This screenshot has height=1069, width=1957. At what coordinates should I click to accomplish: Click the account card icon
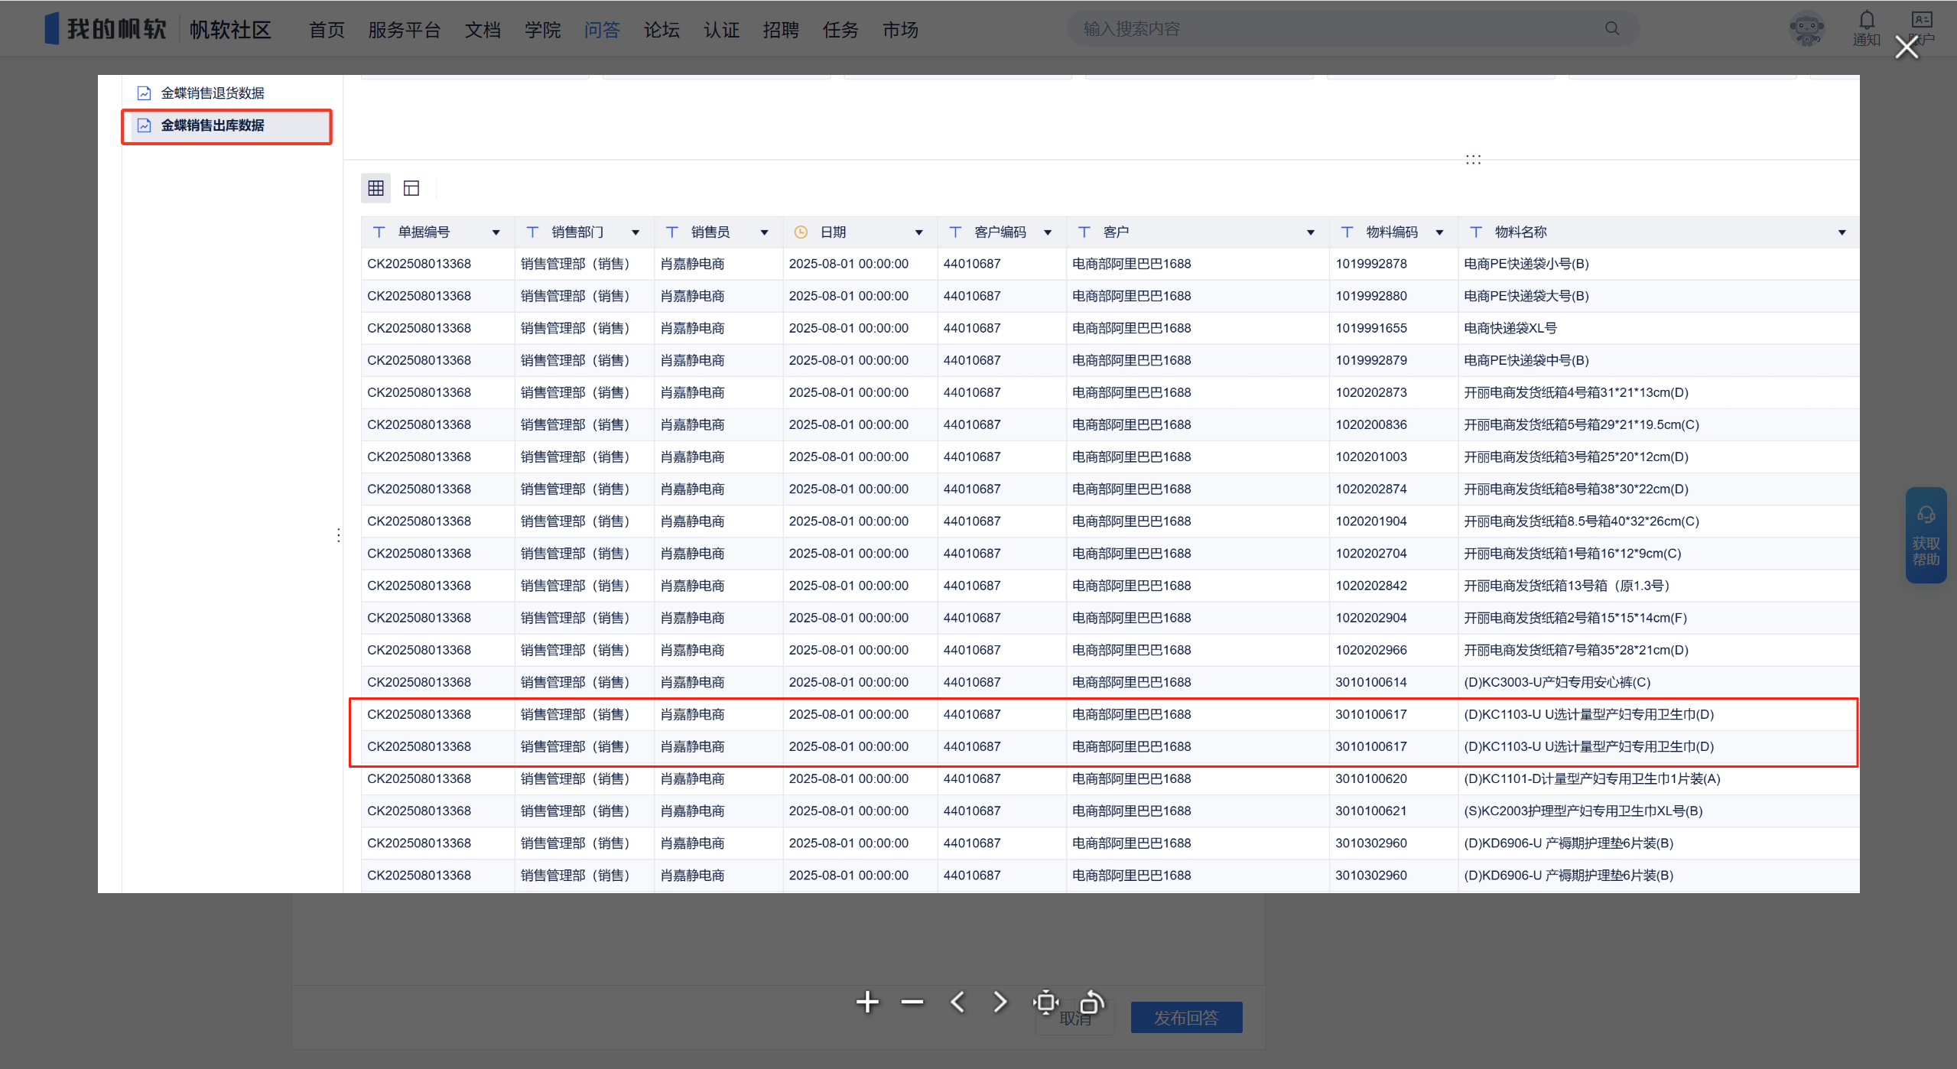click(1922, 20)
